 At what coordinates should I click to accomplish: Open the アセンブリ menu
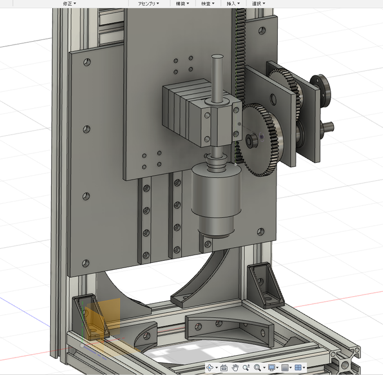pyautogui.click(x=149, y=3)
